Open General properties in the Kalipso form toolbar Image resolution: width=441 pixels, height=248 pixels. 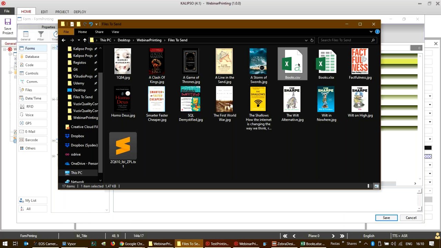25,36
